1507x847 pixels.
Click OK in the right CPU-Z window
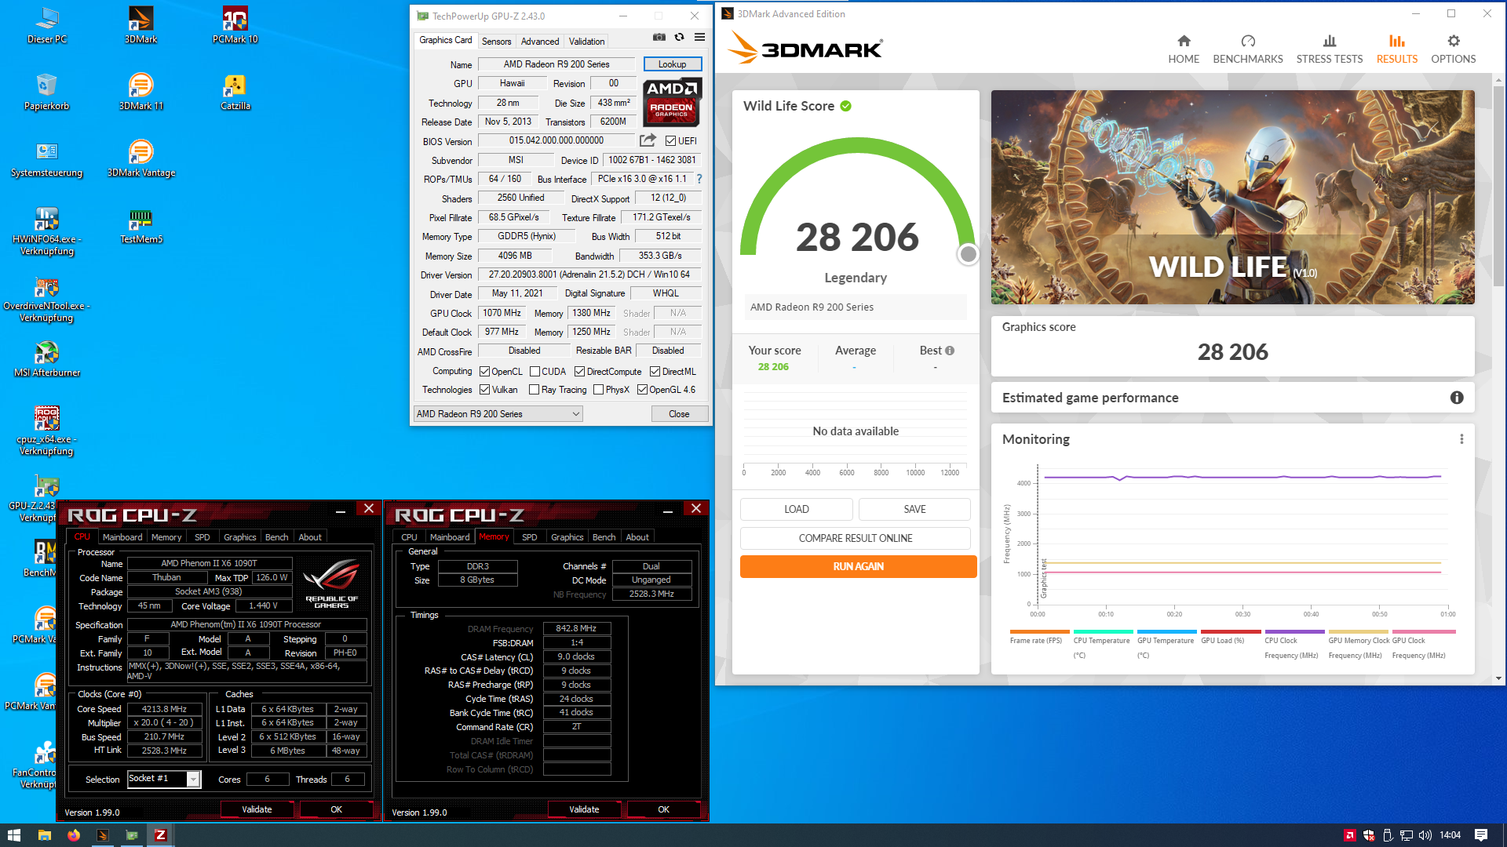click(x=663, y=809)
